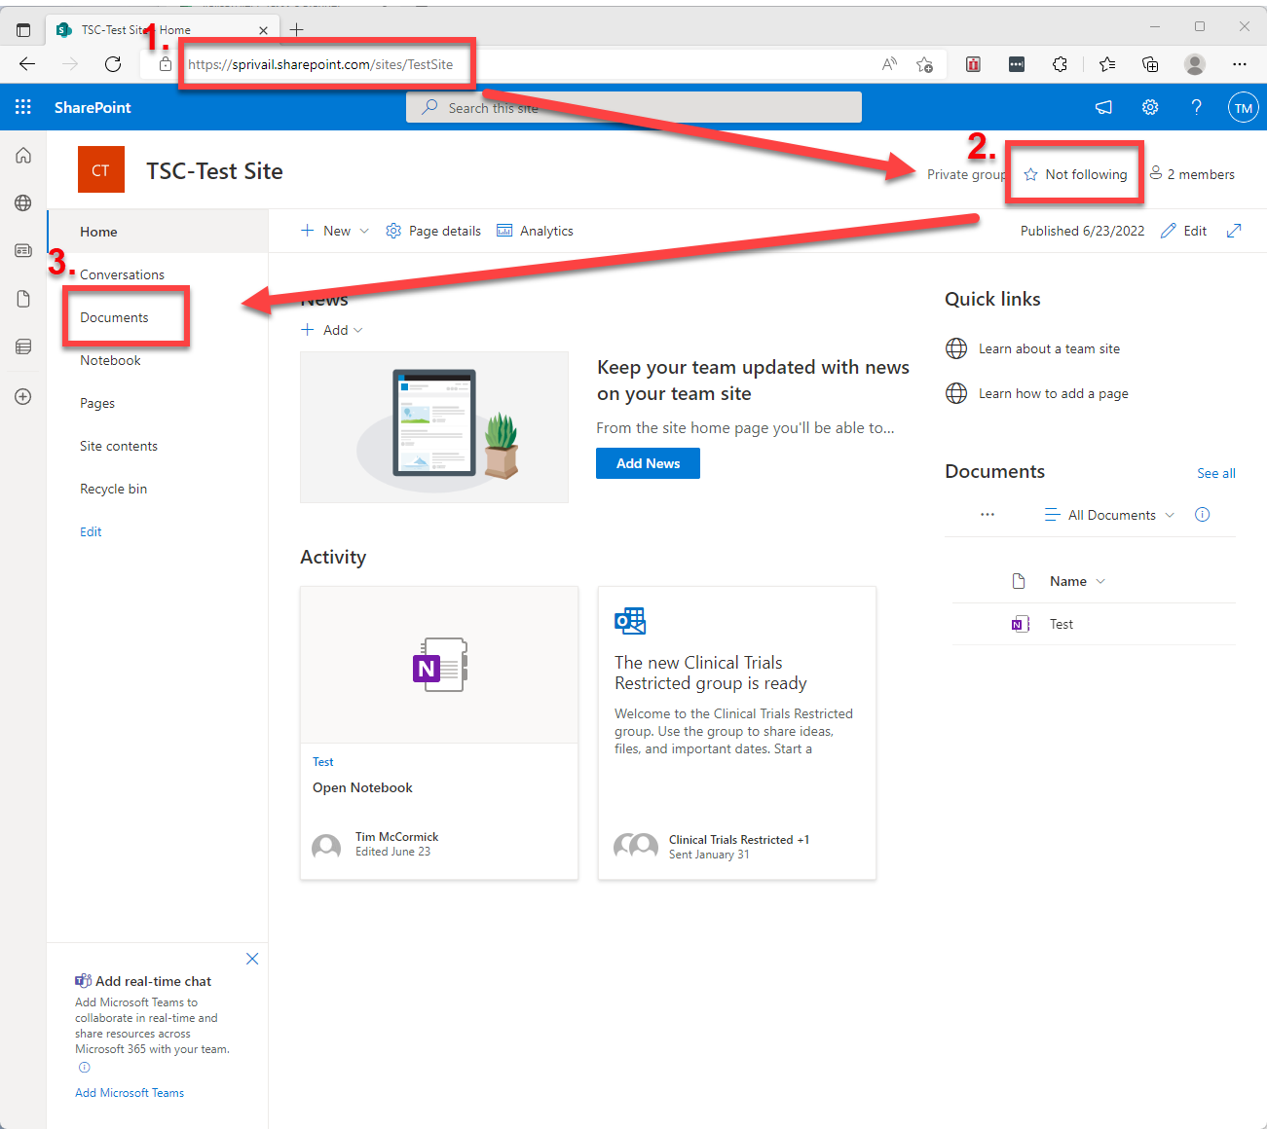Open Site contents in the site navigation
Viewport: 1267px width, 1129px height.
tap(119, 446)
